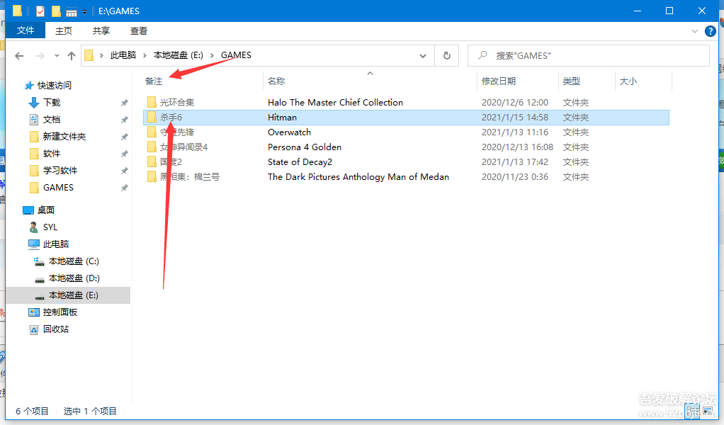Click the date 2021/1/15 14:58
The width and height of the screenshot is (724, 425).
coord(515,117)
